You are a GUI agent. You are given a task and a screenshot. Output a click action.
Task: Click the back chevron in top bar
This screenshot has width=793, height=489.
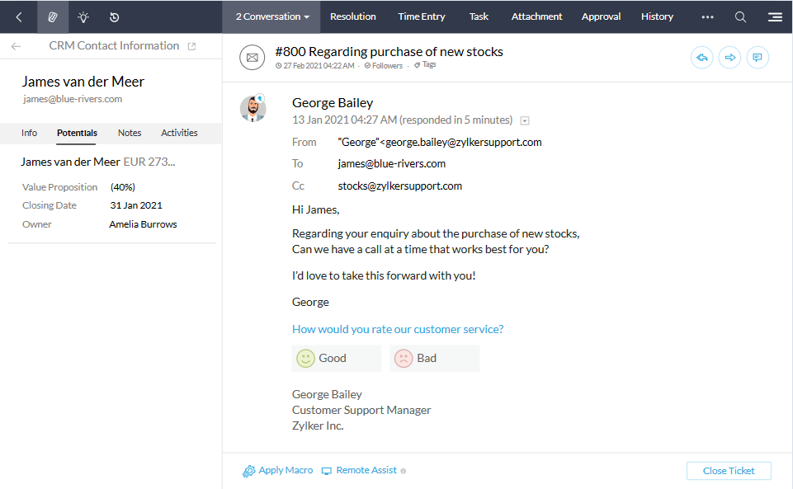click(x=19, y=16)
